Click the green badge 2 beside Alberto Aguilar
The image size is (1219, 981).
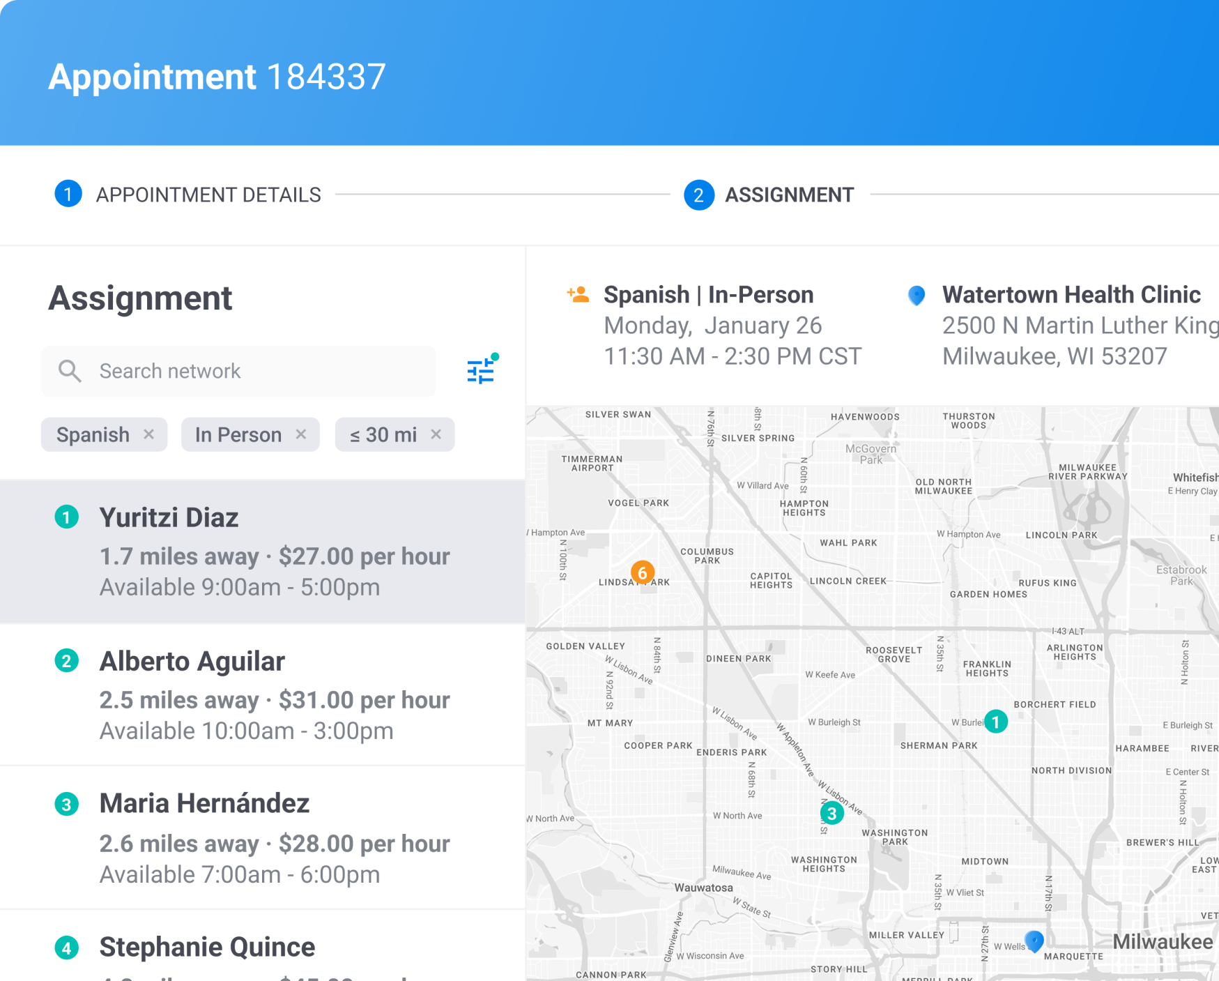tap(67, 660)
